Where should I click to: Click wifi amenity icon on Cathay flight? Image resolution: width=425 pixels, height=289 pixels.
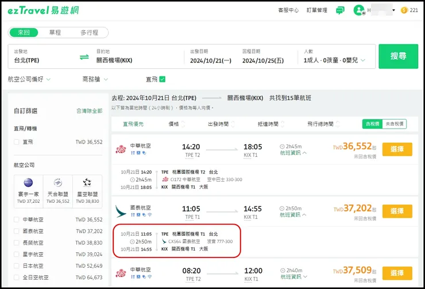(150, 215)
